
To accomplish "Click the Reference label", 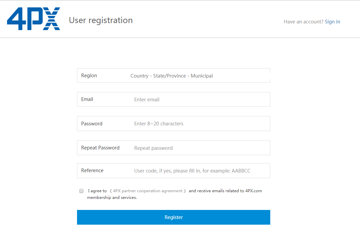I will click(92, 170).
